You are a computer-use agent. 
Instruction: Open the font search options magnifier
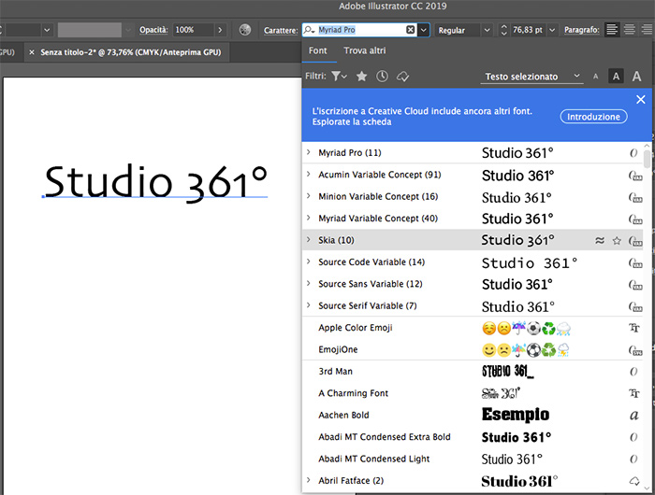pyautogui.click(x=309, y=30)
